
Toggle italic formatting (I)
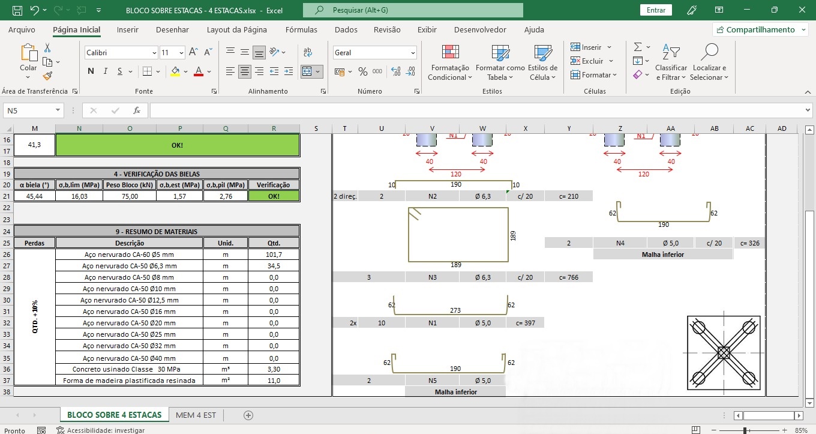[x=106, y=71]
